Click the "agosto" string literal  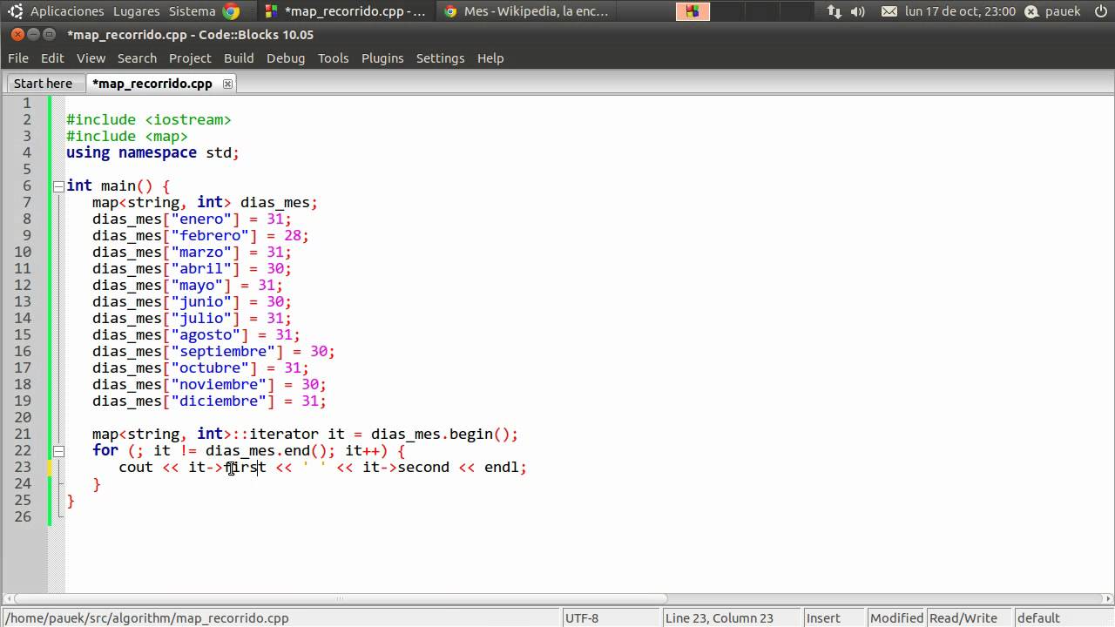point(206,334)
